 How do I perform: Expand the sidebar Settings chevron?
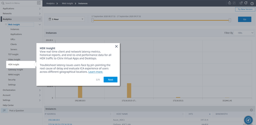(40, 100)
